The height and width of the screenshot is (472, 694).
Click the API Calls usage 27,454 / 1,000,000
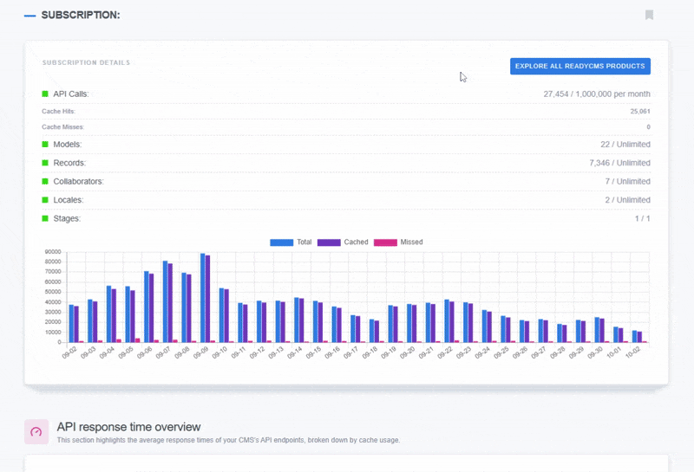point(597,94)
